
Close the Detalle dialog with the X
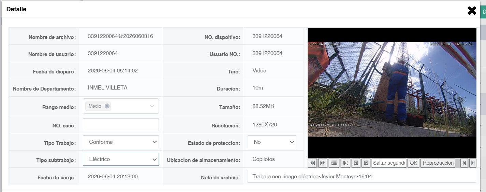click(472, 11)
